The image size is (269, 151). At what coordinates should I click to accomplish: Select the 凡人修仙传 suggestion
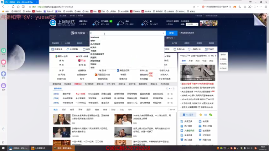[95, 44]
